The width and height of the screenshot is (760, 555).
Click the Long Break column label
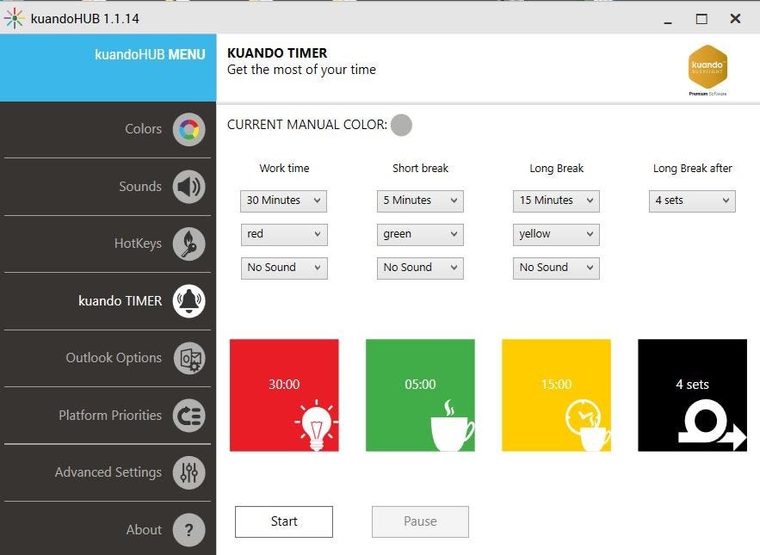point(556,168)
